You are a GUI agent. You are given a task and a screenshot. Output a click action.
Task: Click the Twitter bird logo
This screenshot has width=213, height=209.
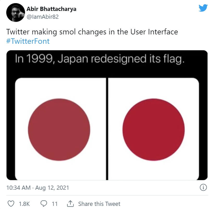(203, 8)
